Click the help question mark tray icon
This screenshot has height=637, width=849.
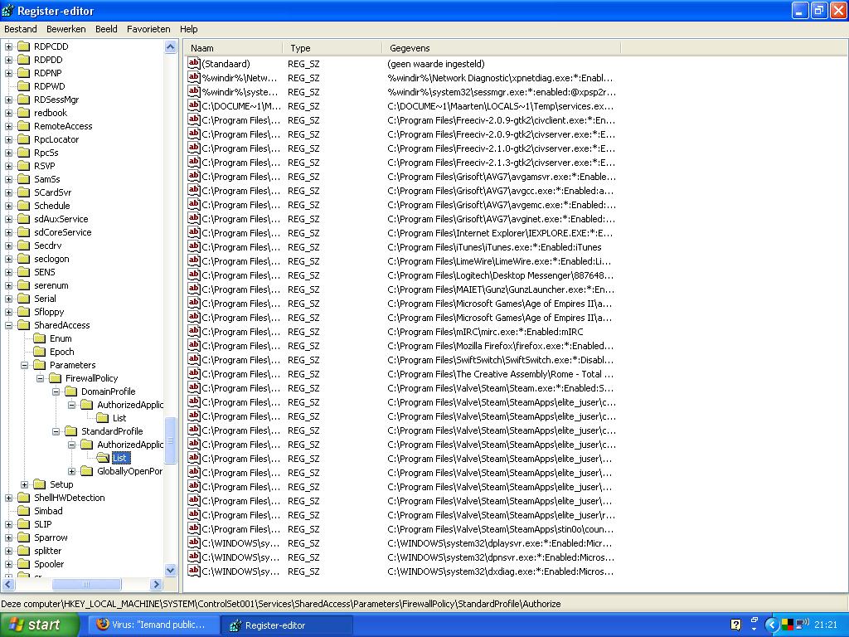click(x=736, y=625)
